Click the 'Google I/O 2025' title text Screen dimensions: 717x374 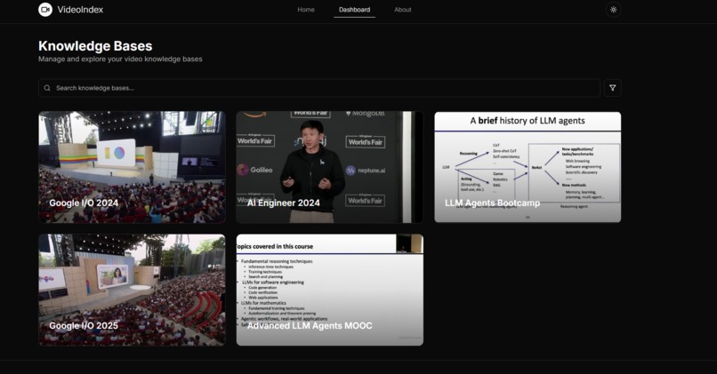(84, 326)
